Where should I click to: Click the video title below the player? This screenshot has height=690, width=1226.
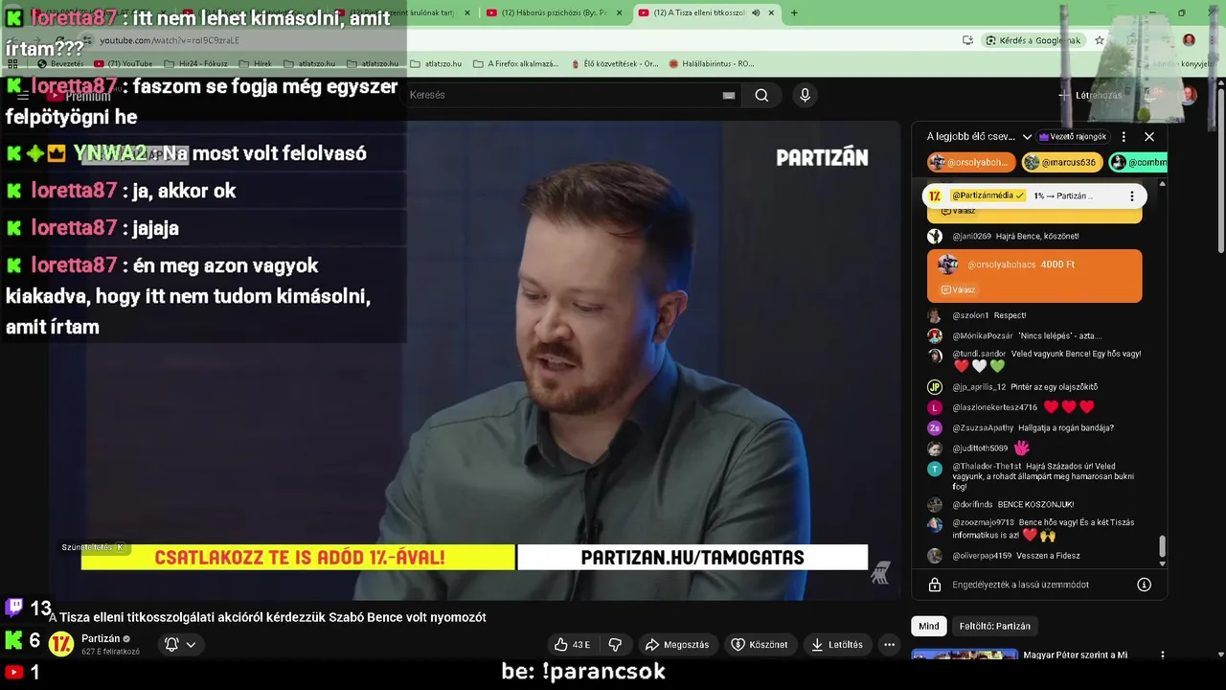pos(268,617)
